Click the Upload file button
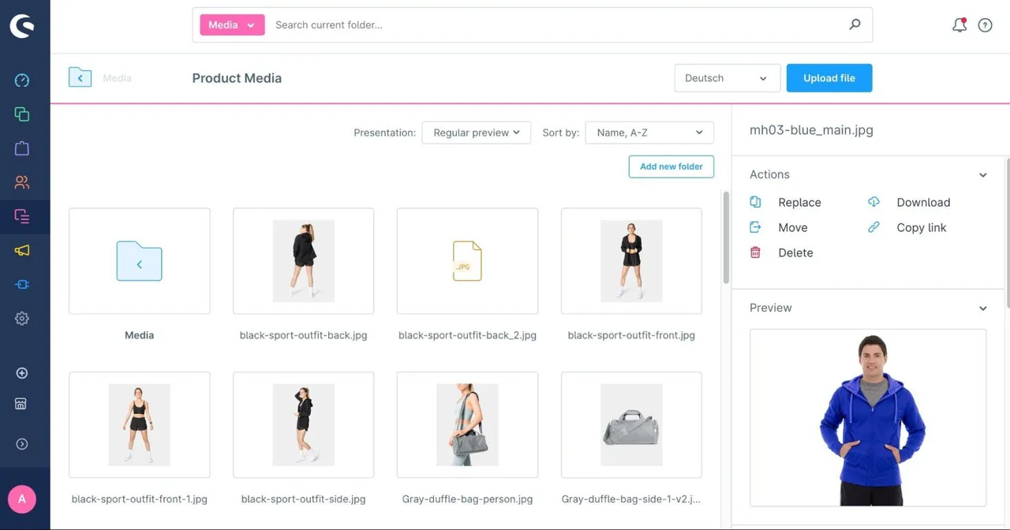Viewport: 1010px width, 530px height. pos(829,78)
